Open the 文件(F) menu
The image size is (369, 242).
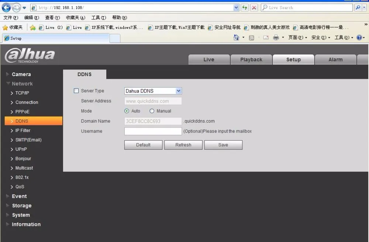coord(11,18)
